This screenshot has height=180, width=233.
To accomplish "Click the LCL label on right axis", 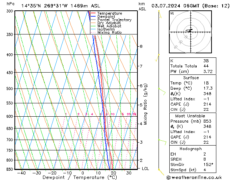I will [x=146, y=169].
